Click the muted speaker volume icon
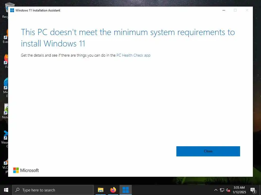 (x=228, y=190)
